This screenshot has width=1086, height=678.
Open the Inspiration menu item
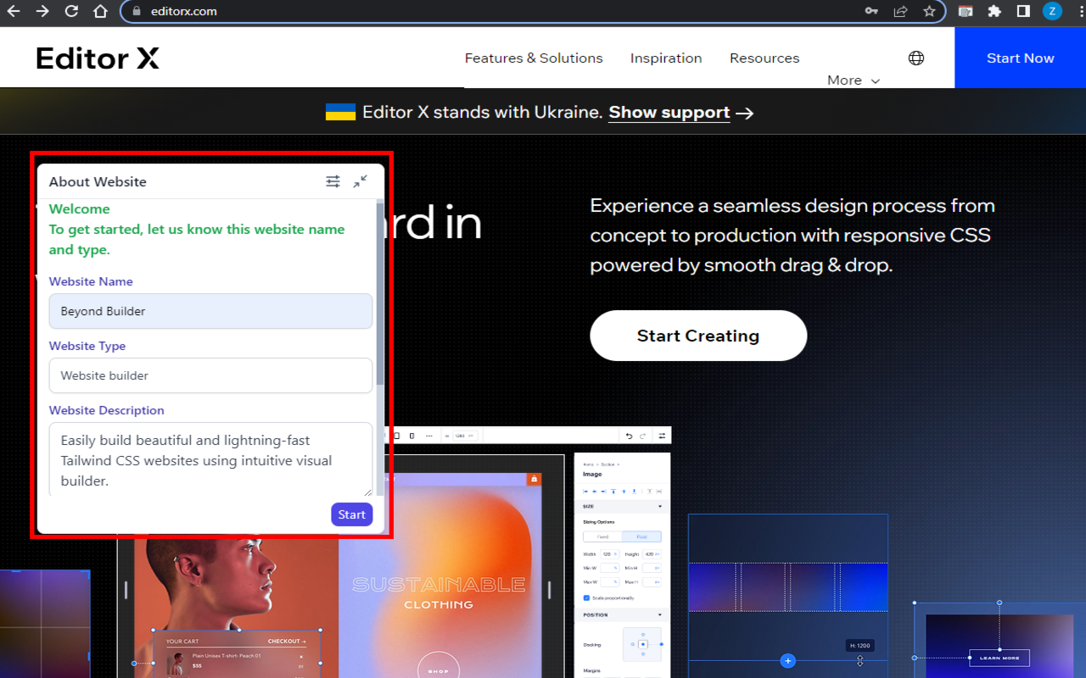coord(666,58)
